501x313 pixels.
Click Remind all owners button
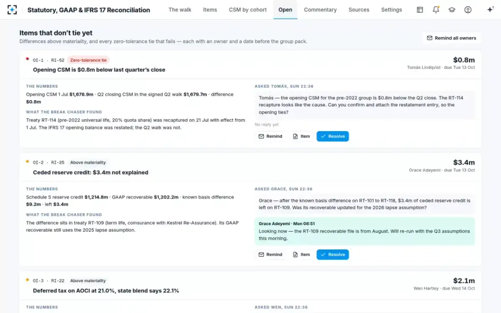[x=451, y=38]
